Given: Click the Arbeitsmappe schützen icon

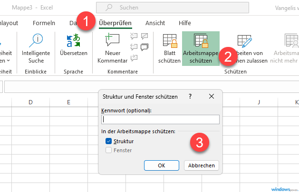Looking at the screenshot, I should click(200, 42).
